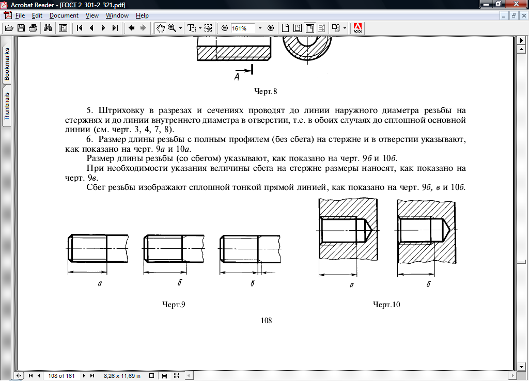Viewport: 529px width, 381px height.
Task: Click the PDF document icon in menu bar
Action: (x=7, y=15)
